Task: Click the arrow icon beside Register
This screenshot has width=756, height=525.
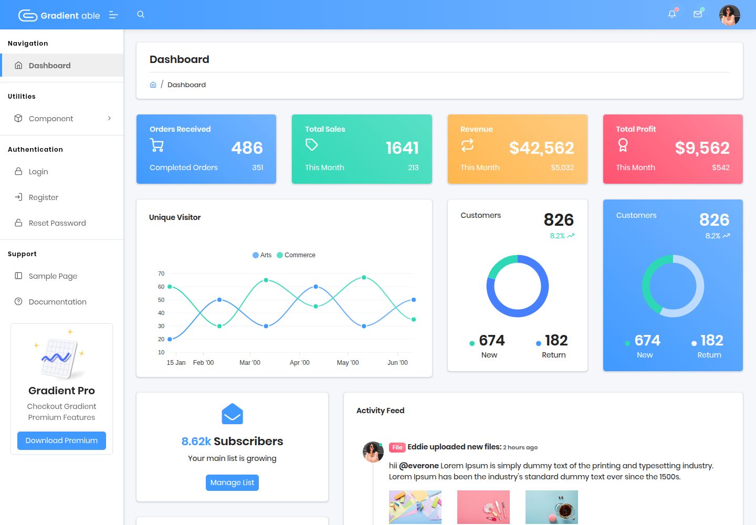Action: tap(18, 197)
